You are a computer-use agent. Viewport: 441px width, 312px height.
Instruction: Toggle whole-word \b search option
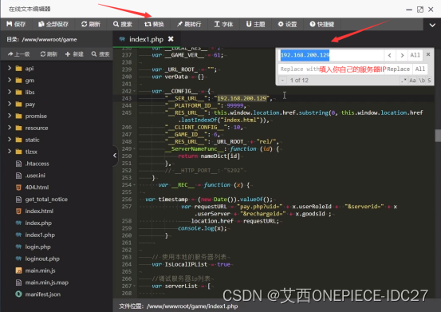[422, 80]
